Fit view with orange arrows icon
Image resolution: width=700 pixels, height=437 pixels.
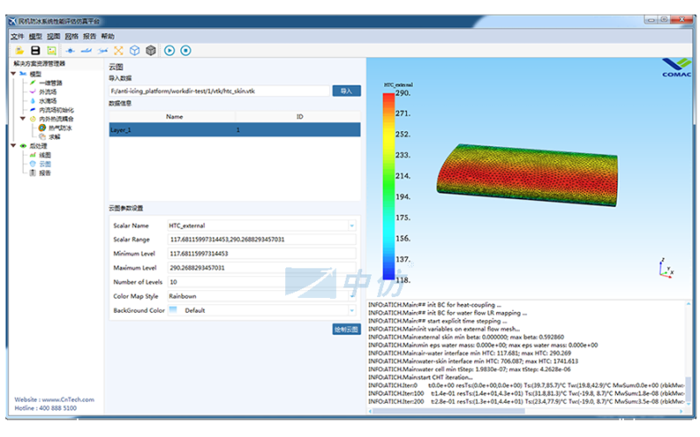tap(118, 51)
